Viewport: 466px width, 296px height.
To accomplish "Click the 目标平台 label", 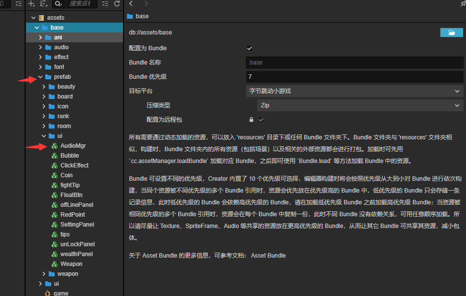I will 141,91.
